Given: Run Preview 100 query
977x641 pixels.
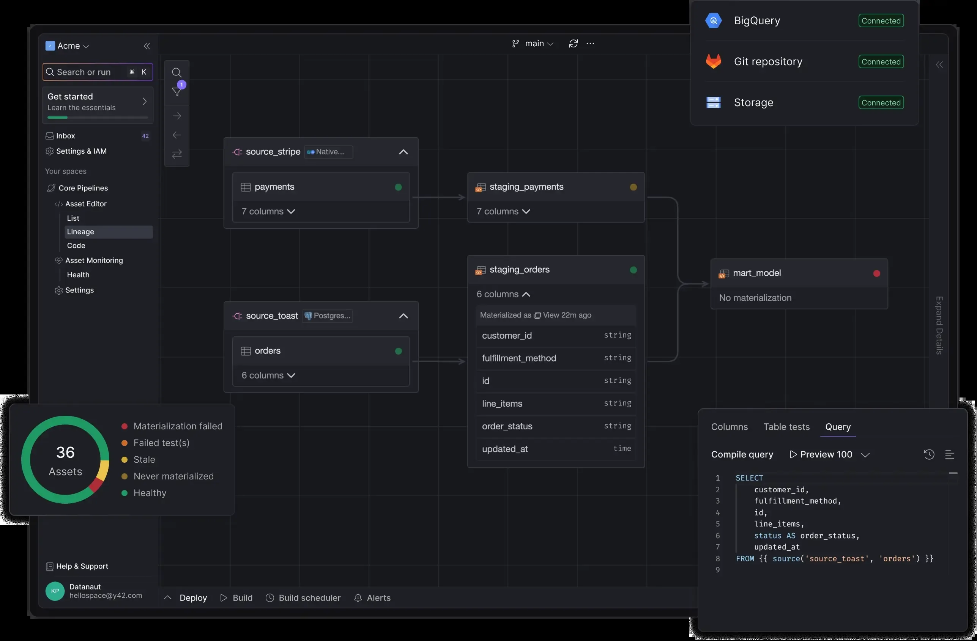Looking at the screenshot, I should 821,454.
